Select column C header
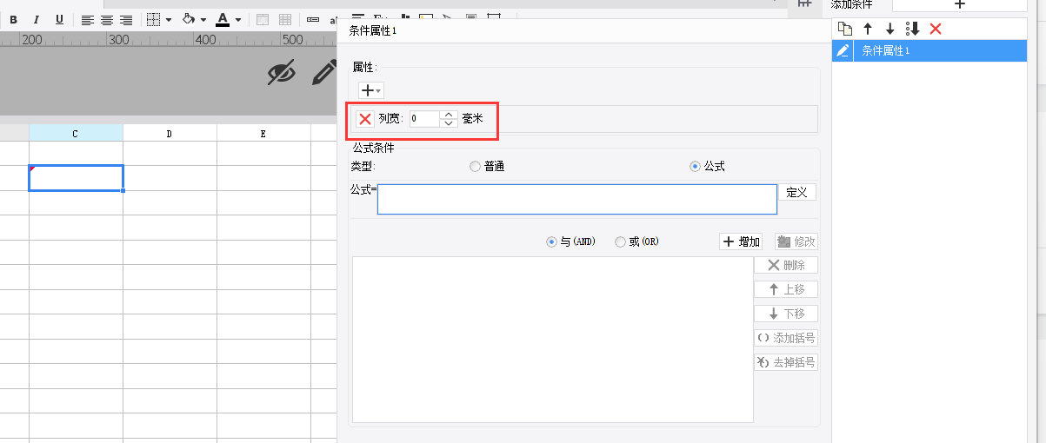 point(76,133)
